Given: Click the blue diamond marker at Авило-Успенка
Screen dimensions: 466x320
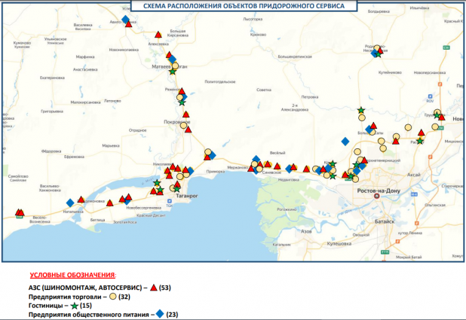Looking at the screenshot, I should point(125,20).
